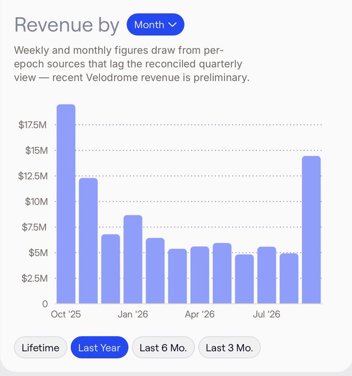Switch to Last 3 Mo. range
The width and height of the screenshot is (352, 376).
tap(229, 347)
